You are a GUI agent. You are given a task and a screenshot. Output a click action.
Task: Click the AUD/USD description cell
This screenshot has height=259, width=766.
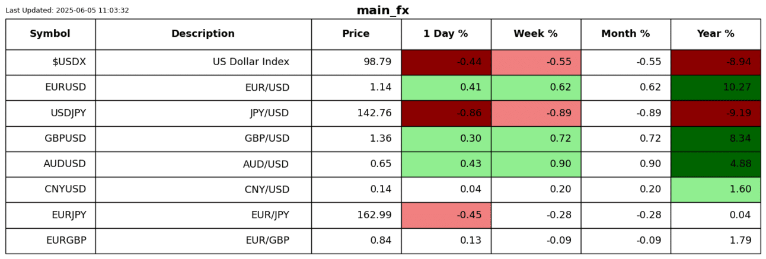pyautogui.click(x=266, y=164)
